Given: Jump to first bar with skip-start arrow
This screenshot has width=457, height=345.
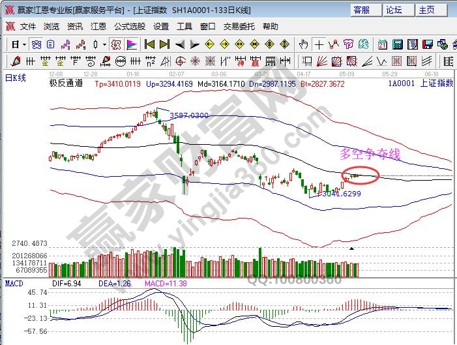Looking at the screenshot, I should 149,44.
